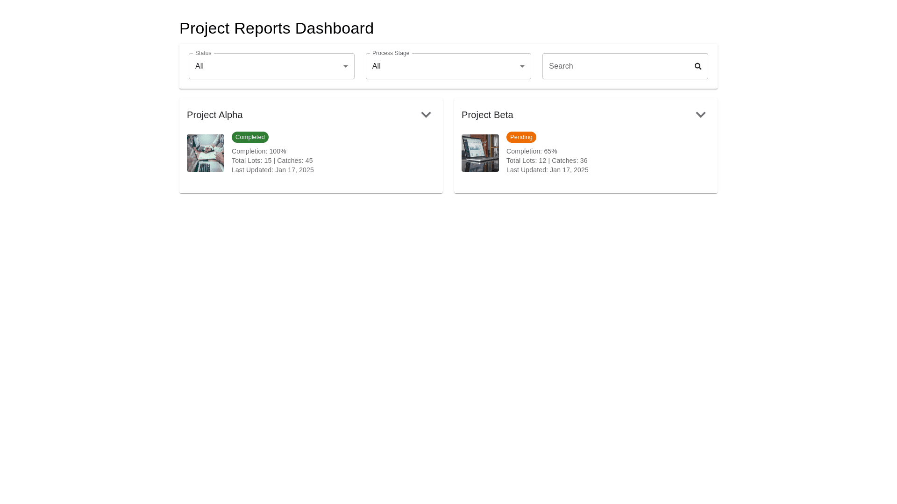This screenshot has width=897, height=504.
Task: Click the Status label above the filter
Action: click(x=202, y=53)
